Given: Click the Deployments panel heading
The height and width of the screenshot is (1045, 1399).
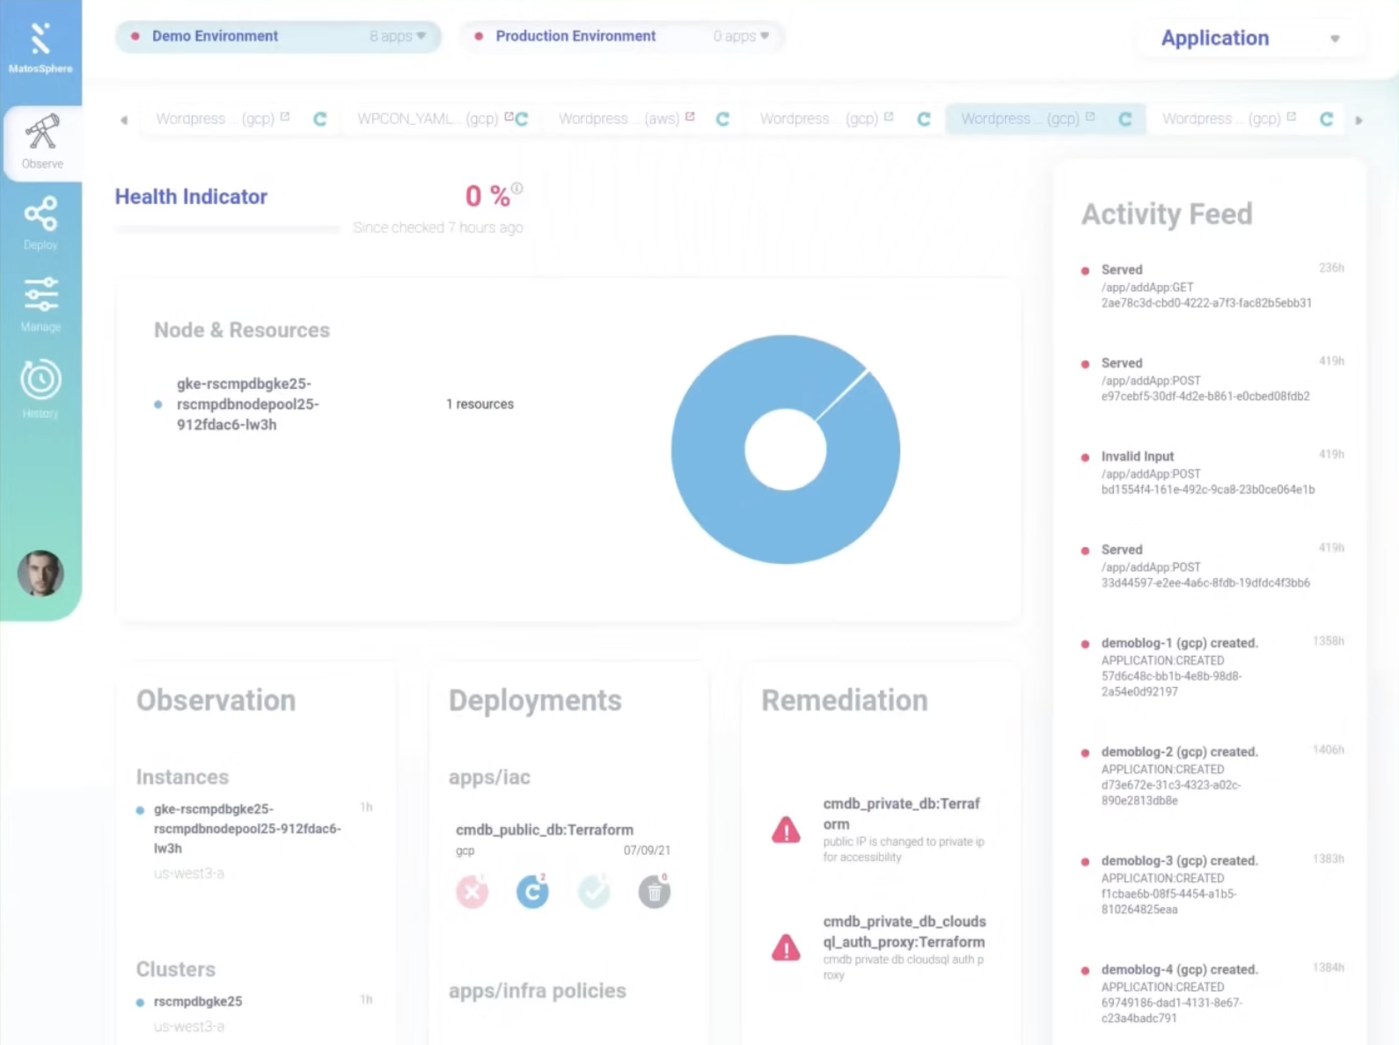Looking at the screenshot, I should click(x=535, y=700).
